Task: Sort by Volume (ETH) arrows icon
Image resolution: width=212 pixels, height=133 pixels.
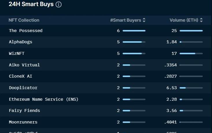Action: tap(201, 20)
